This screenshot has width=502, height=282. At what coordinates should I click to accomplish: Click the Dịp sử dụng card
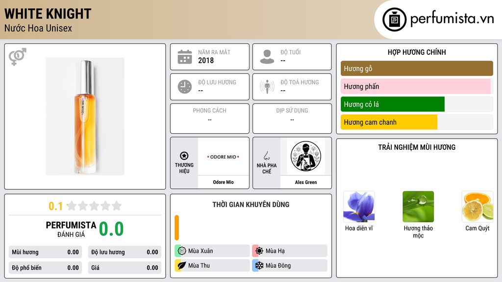click(292, 118)
